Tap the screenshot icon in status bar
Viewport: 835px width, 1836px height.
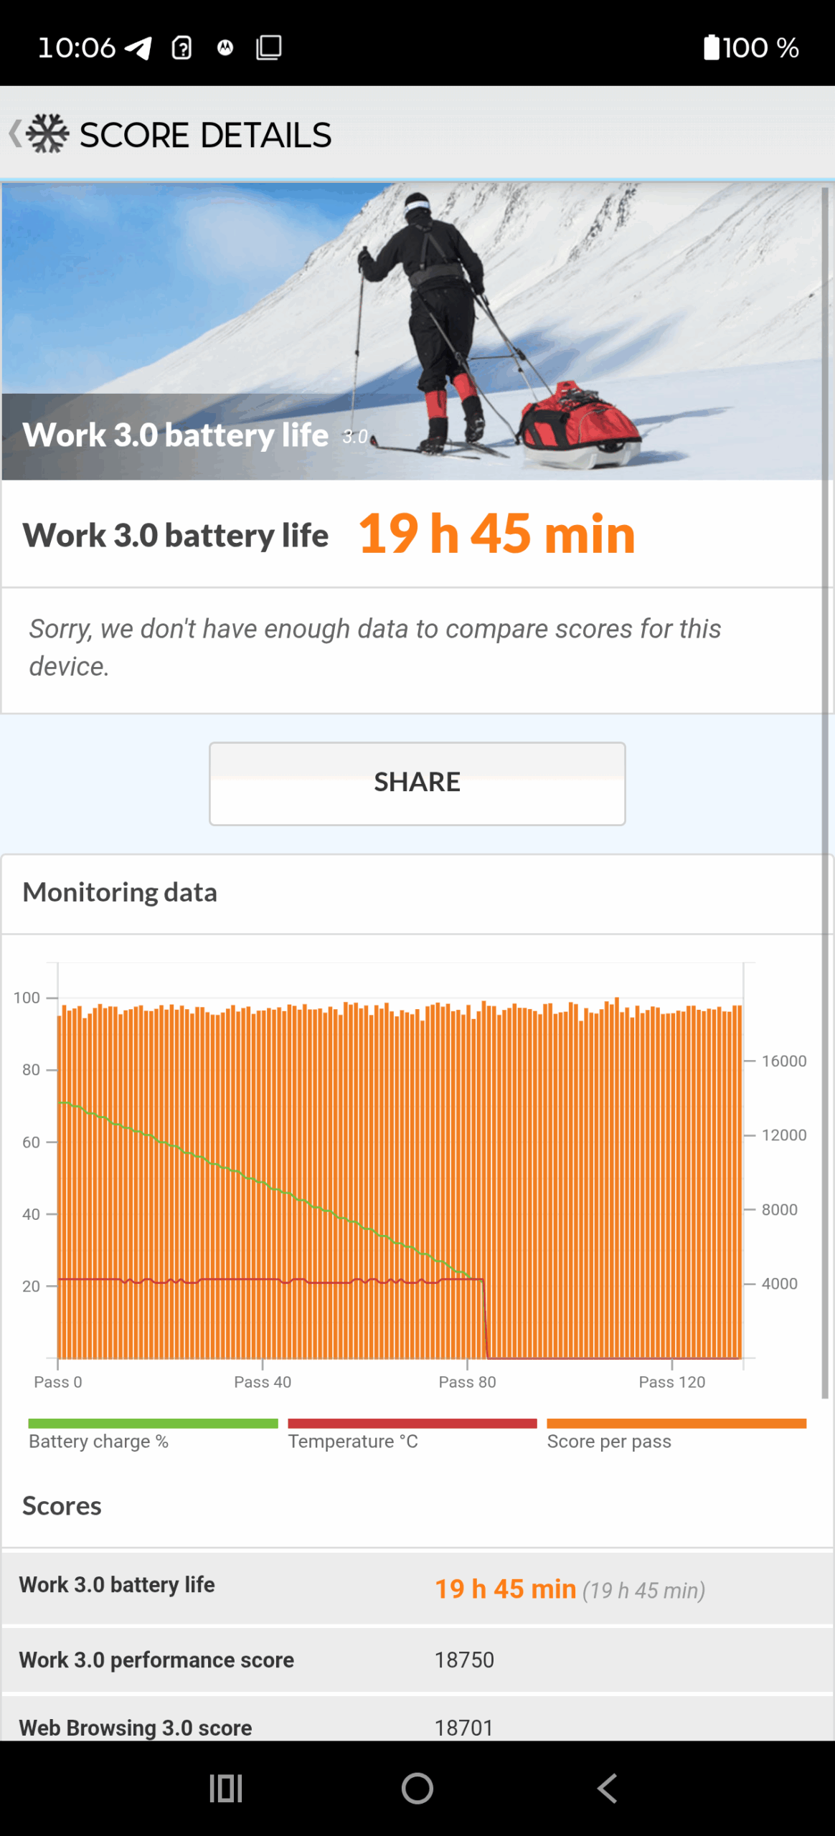click(x=269, y=48)
